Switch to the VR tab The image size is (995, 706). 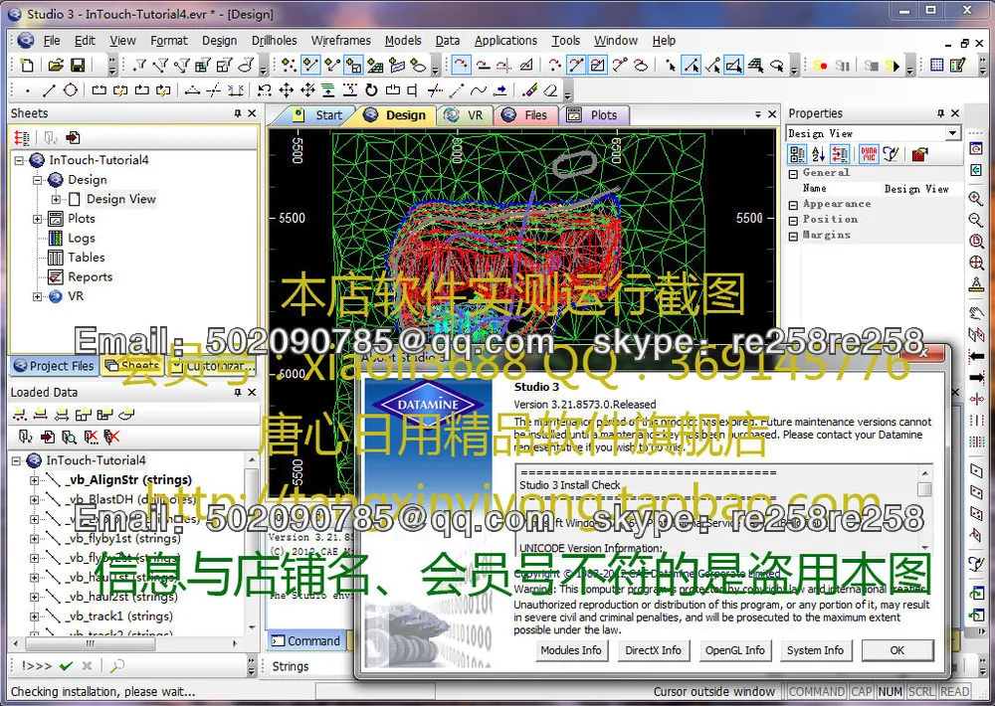(x=465, y=115)
